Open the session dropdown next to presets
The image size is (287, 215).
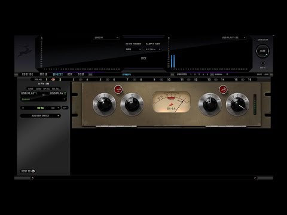click(221, 75)
